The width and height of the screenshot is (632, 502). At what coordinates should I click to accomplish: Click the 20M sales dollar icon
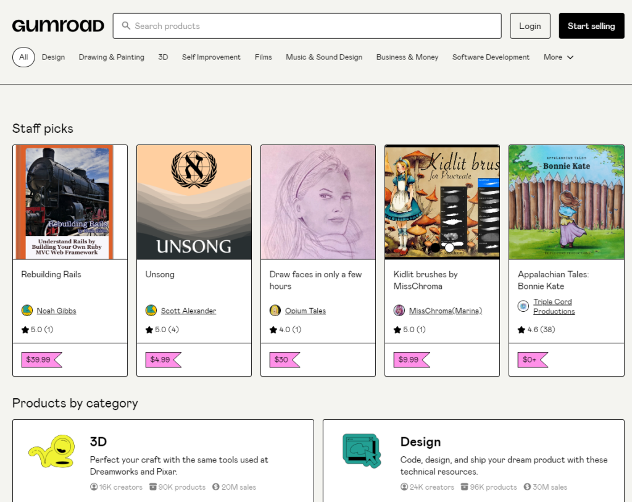(x=216, y=487)
